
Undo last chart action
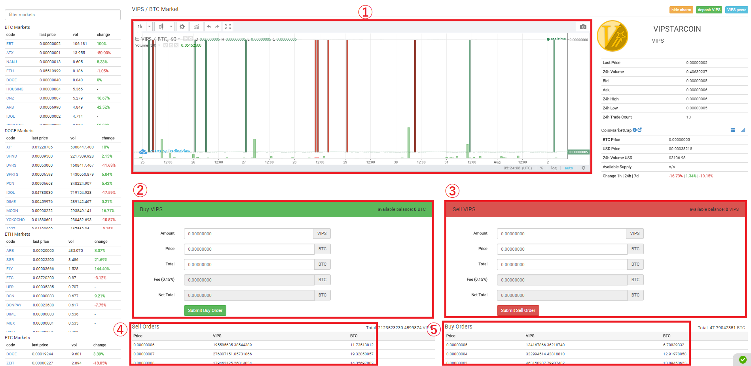click(209, 26)
